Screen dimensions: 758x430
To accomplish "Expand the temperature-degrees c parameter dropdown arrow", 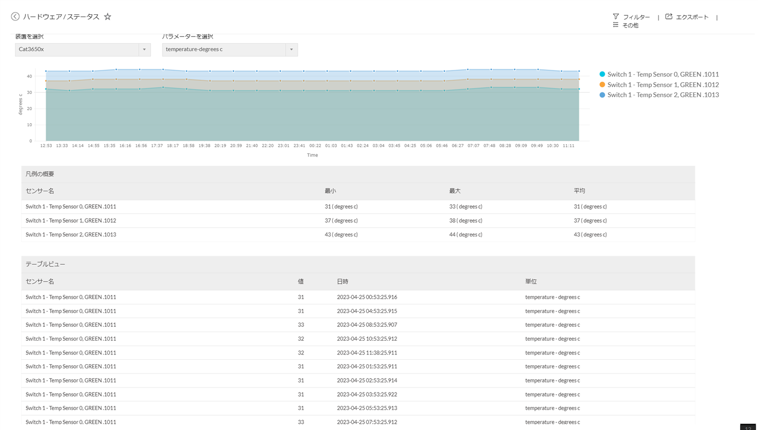I will (291, 50).
